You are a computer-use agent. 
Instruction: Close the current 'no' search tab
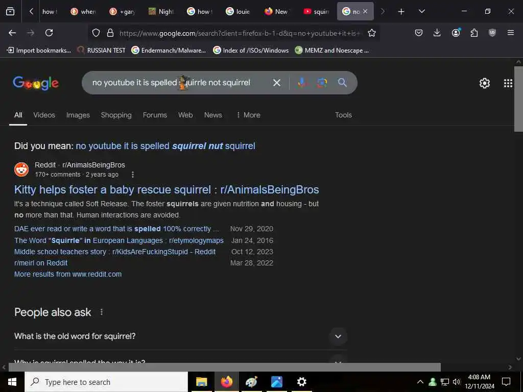point(365,12)
